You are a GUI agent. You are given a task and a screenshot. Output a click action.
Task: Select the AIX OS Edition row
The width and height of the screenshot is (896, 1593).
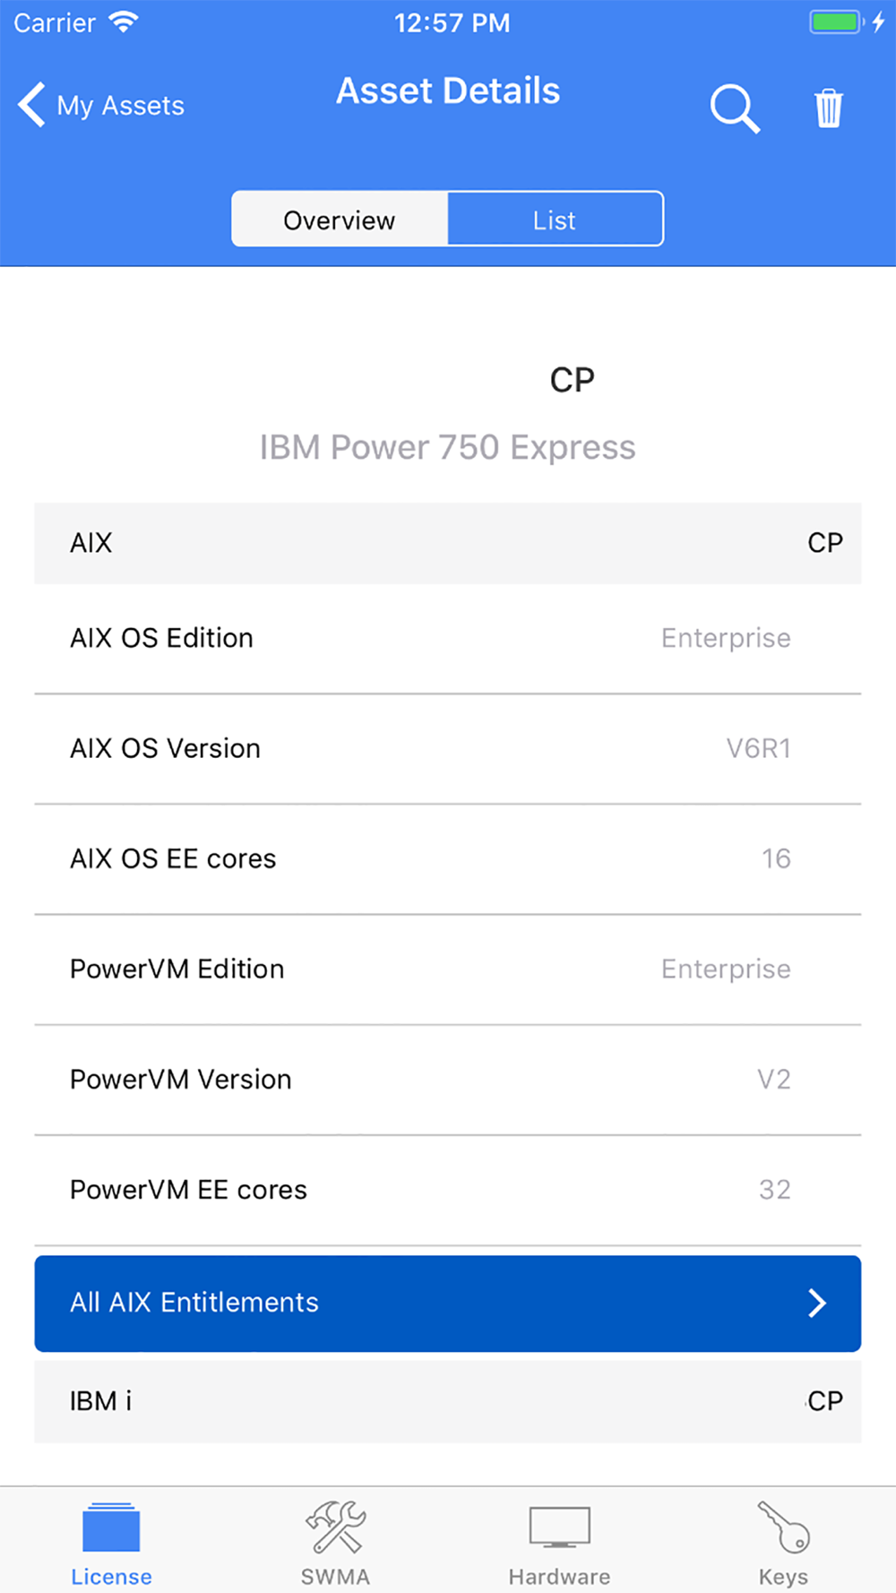448,638
